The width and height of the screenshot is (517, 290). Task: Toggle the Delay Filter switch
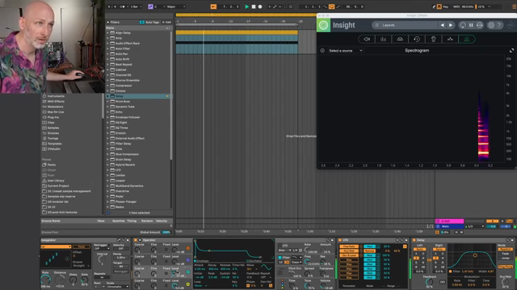click(451, 271)
